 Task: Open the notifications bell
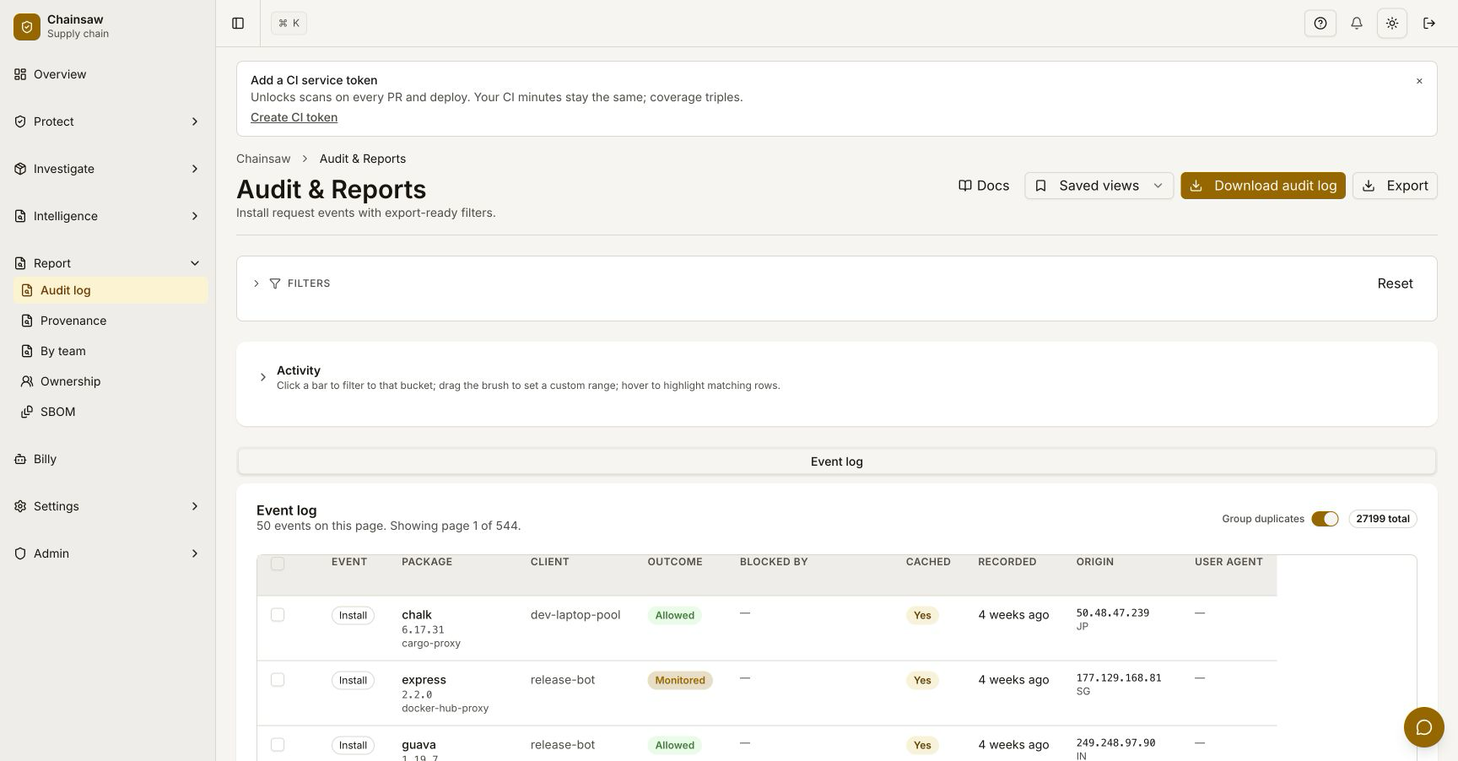coord(1357,24)
